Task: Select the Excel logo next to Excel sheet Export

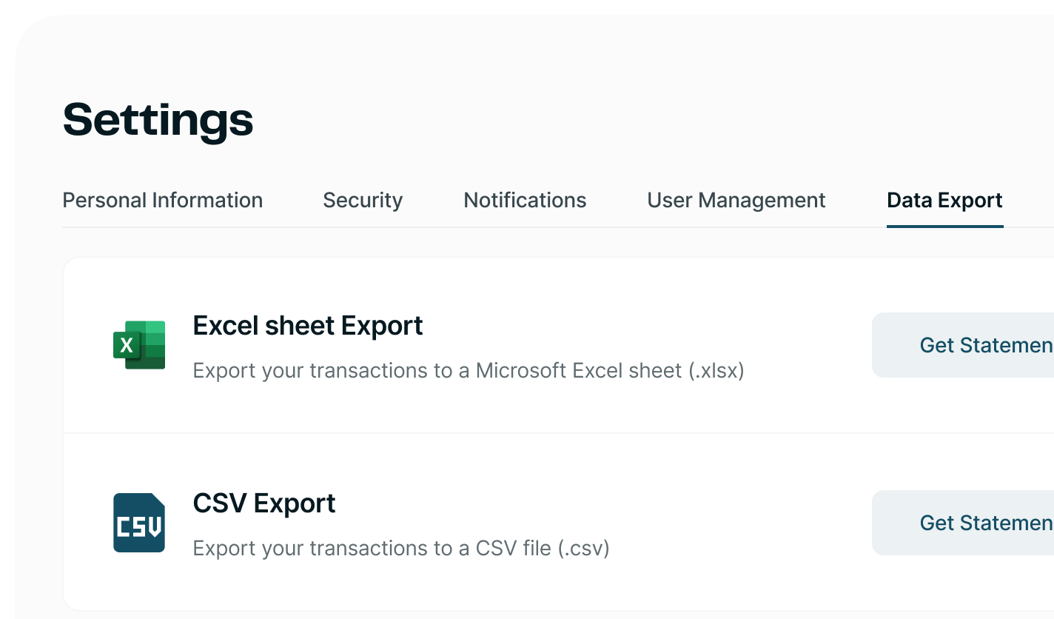Action: tap(140, 345)
